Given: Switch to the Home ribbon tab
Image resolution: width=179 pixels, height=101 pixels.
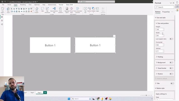Looking at the screenshot, I should pos(9,5).
